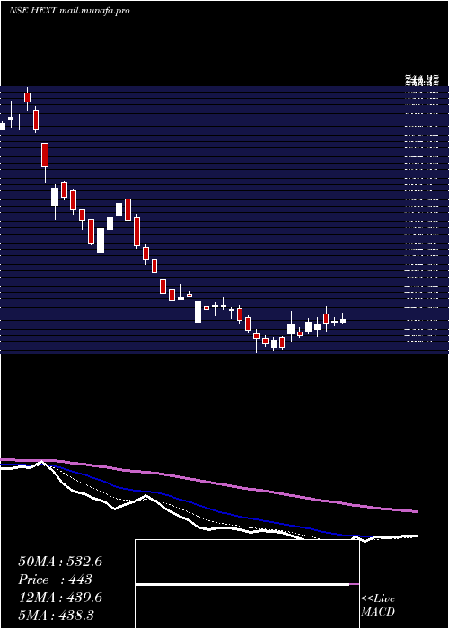Screen dimensions: 449x629
Task: Click the MACD histogram box
Action: (x=247, y=584)
